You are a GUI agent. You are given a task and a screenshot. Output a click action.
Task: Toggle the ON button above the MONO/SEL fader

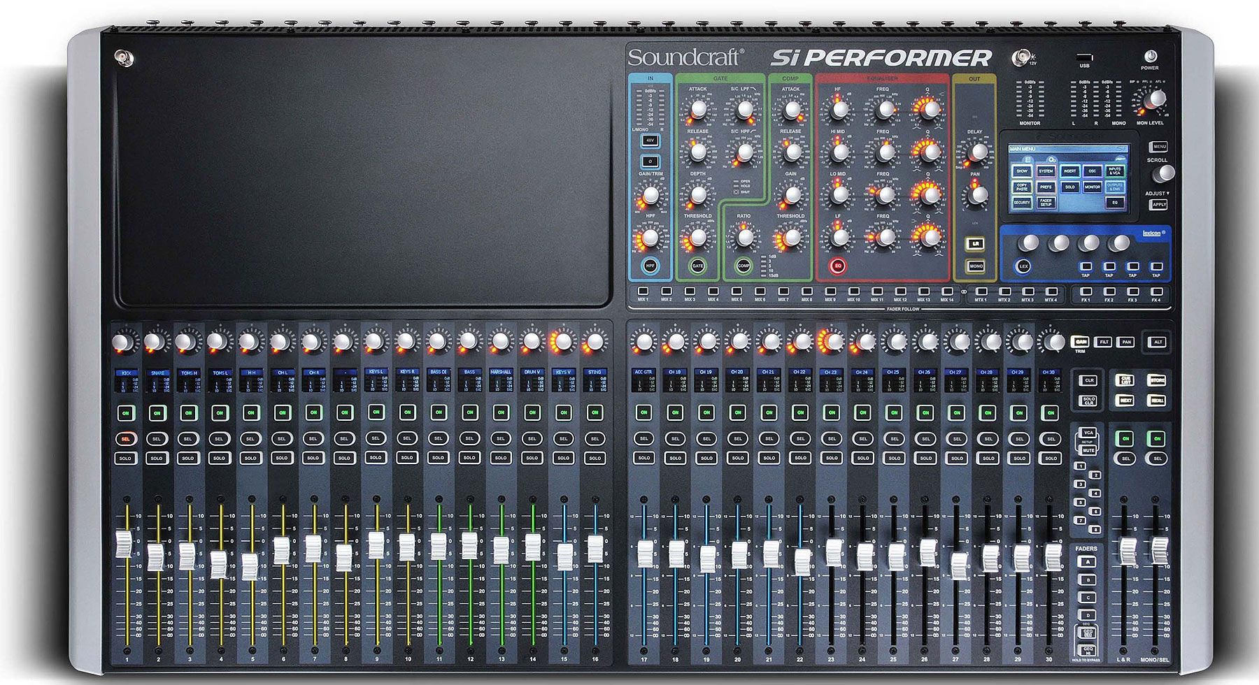click(1158, 438)
